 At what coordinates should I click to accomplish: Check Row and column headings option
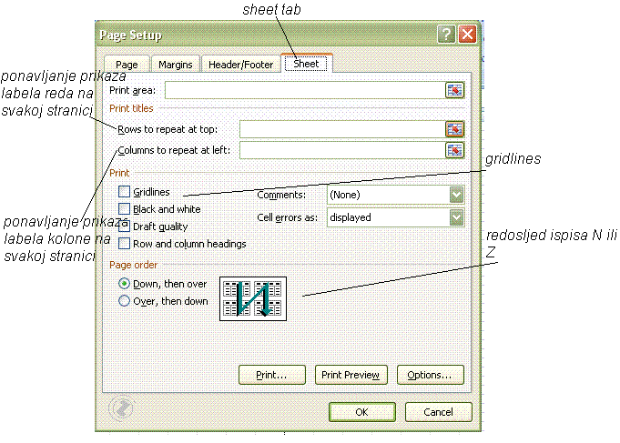point(124,244)
